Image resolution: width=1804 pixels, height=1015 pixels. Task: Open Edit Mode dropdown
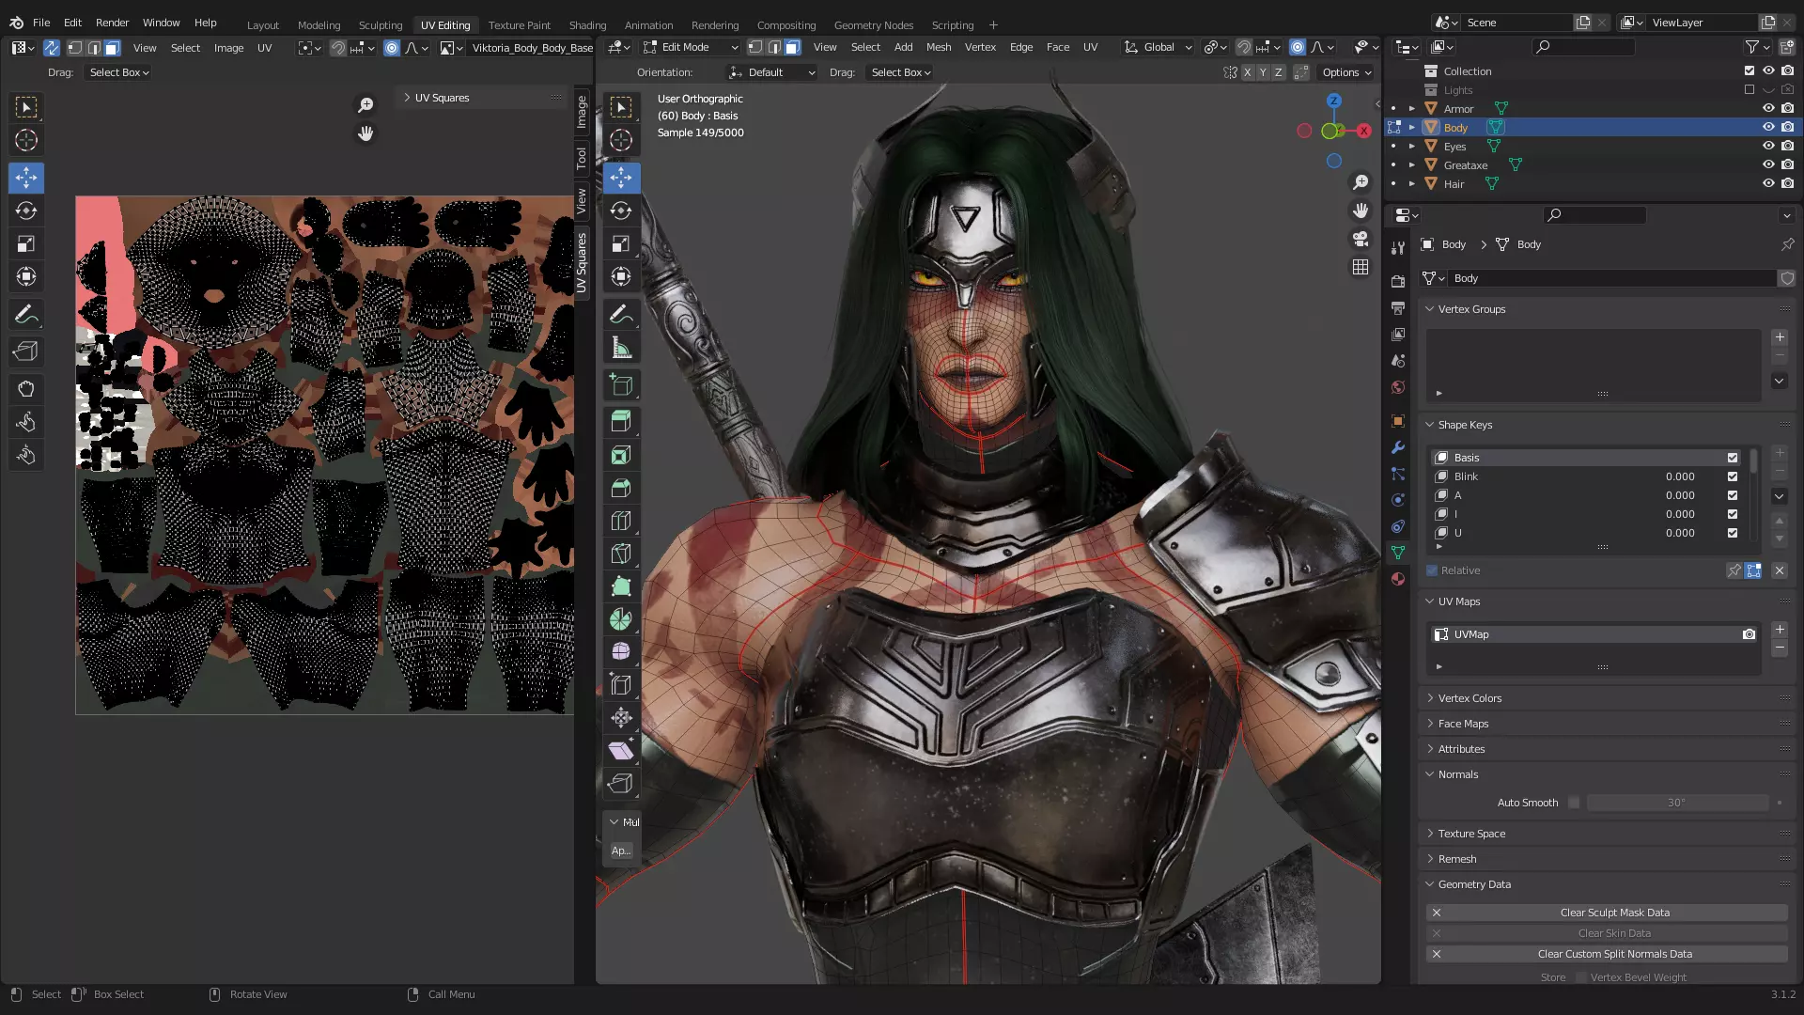coord(691,47)
